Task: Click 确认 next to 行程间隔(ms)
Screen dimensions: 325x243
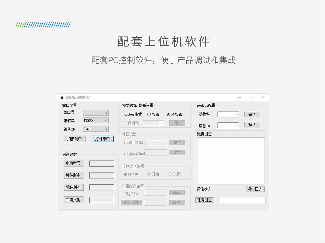Action: coord(177,152)
